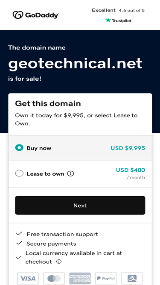Click the Get this domain heading
The width and height of the screenshot is (160, 285).
pyautogui.click(x=48, y=103)
